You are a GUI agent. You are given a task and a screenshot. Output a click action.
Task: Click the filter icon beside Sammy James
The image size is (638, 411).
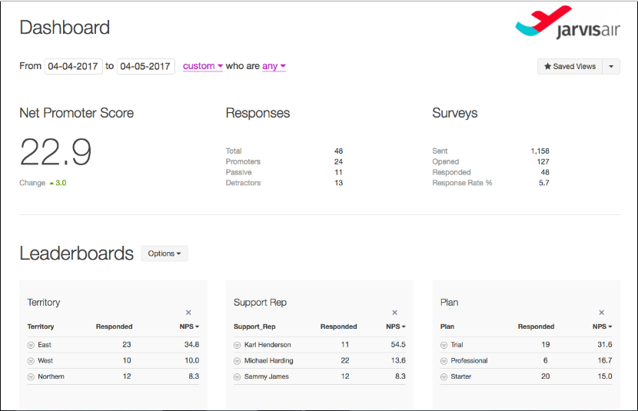238,377
